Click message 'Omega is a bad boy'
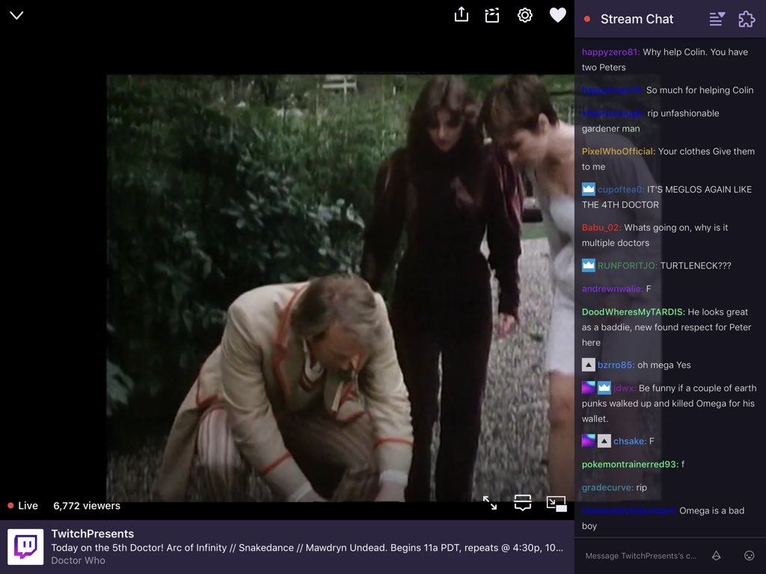 (x=663, y=518)
